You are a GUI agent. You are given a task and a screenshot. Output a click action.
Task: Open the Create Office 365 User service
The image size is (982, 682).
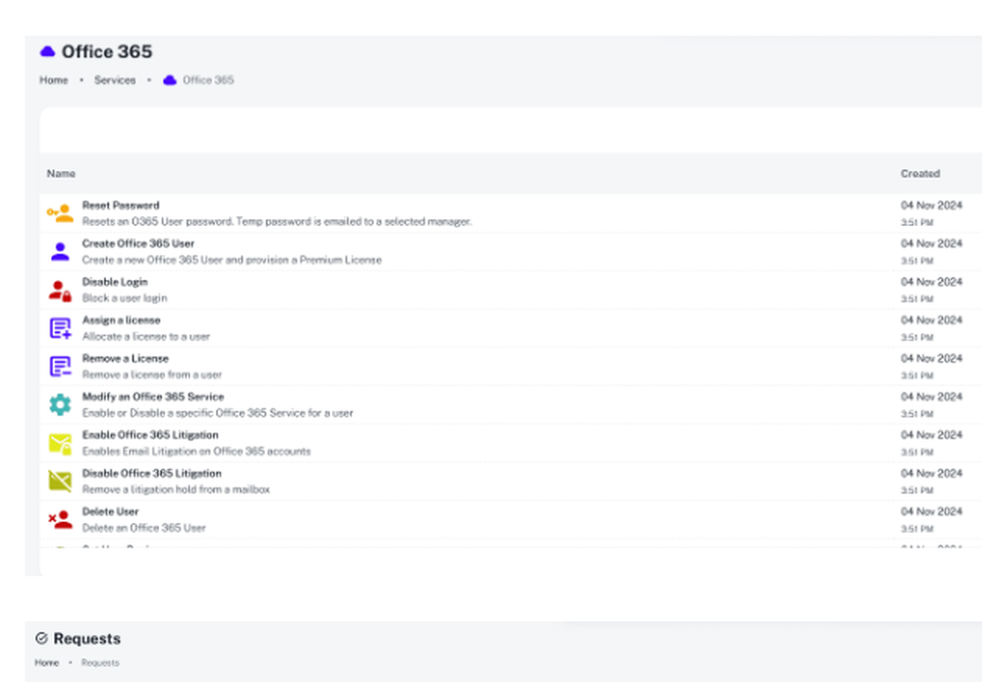(138, 244)
